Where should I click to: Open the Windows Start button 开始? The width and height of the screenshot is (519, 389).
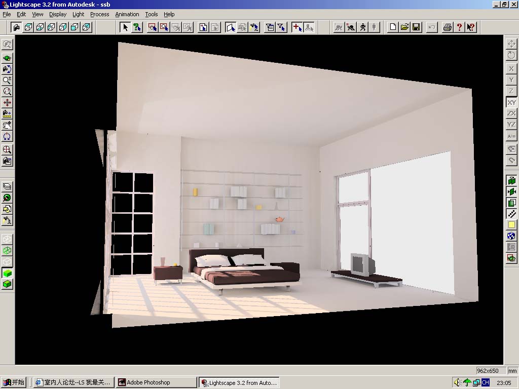point(13,382)
